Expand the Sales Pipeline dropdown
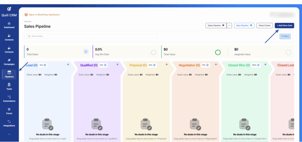The image size is (302, 142). [x=216, y=26]
